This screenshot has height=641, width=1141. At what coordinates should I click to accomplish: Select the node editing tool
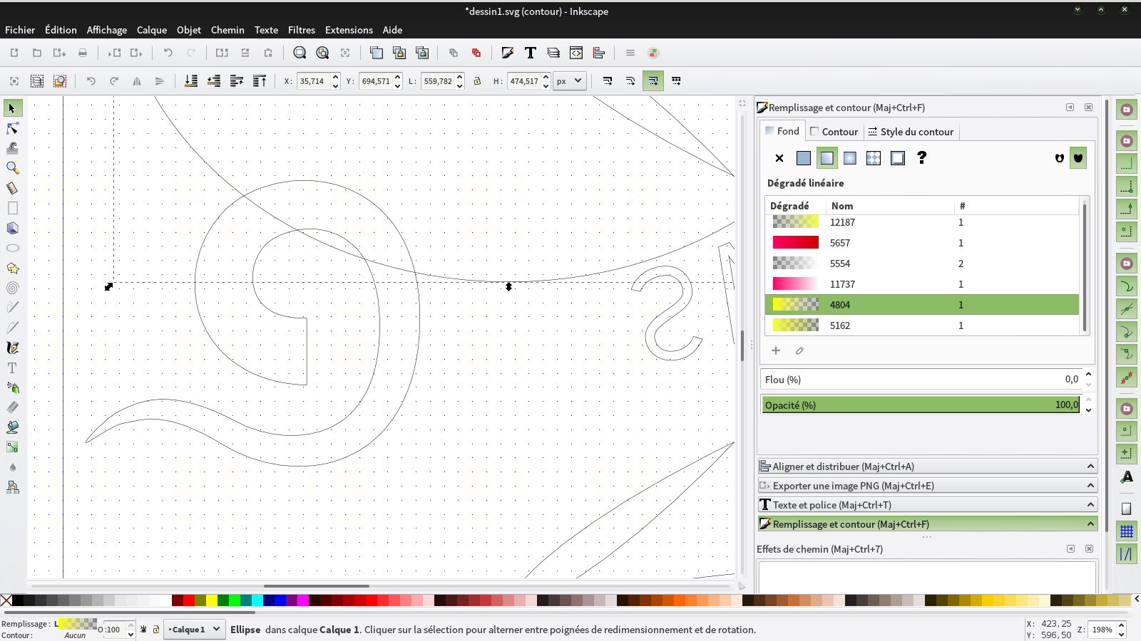(11, 129)
